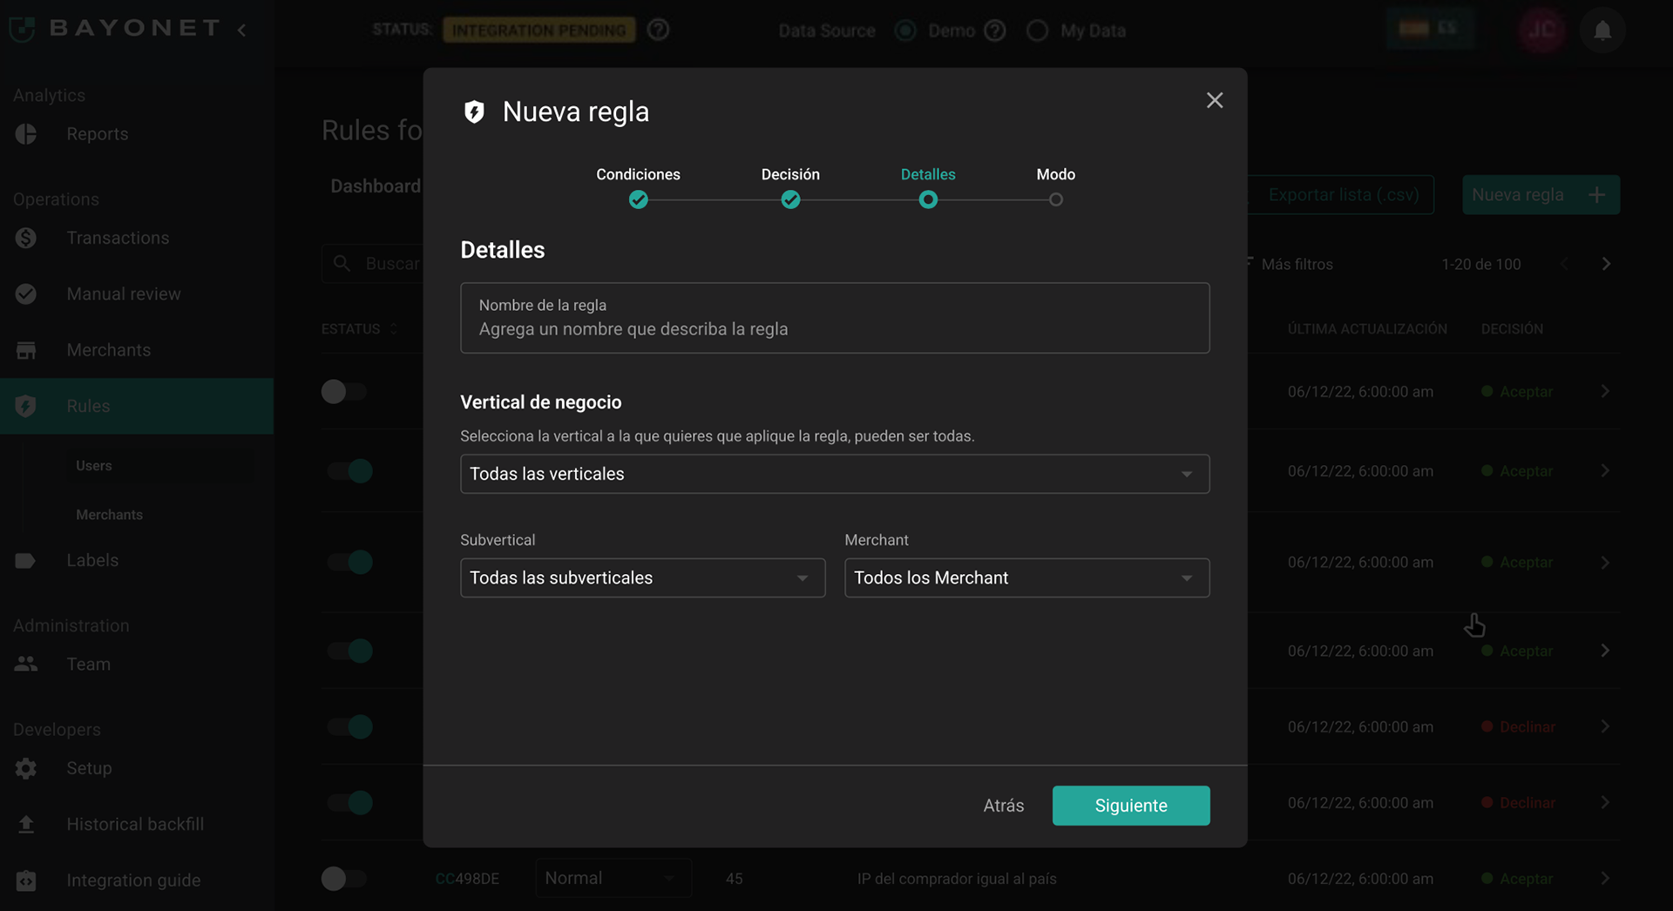Image resolution: width=1673 pixels, height=911 pixels.
Task: Click the help icon next to Integration Pending
Action: (659, 30)
